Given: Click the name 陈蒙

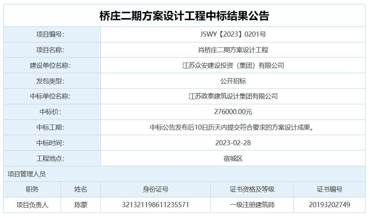Looking at the screenshot, I should click(x=81, y=205).
